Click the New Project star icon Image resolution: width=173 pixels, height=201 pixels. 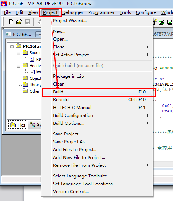(155, 22)
